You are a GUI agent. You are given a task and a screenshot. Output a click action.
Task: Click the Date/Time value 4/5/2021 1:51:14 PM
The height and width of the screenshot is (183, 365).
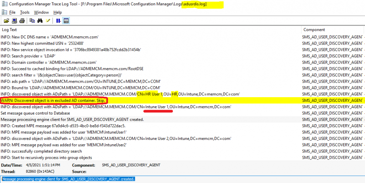pos(43,165)
